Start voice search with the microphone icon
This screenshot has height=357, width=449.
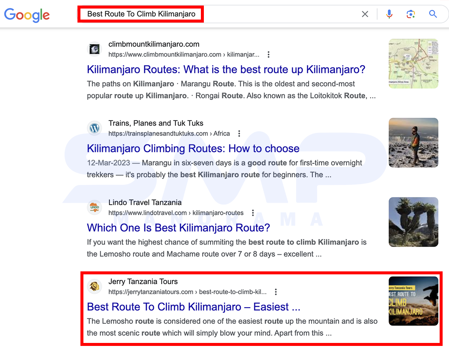[x=389, y=14]
